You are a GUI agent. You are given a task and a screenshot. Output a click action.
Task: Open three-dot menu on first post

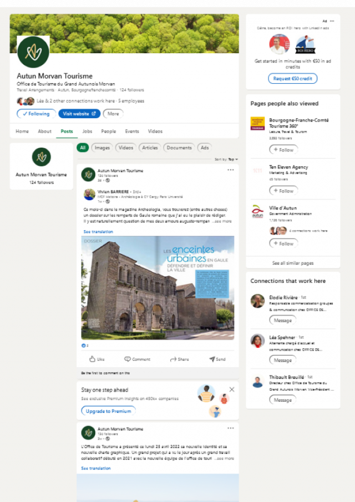[x=231, y=170]
